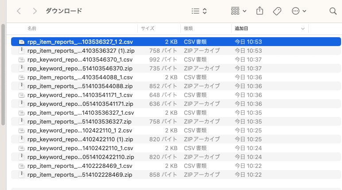This screenshot has height=190, width=342.
Task: Open the grouping options grid dropdown
Action: [239, 11]
